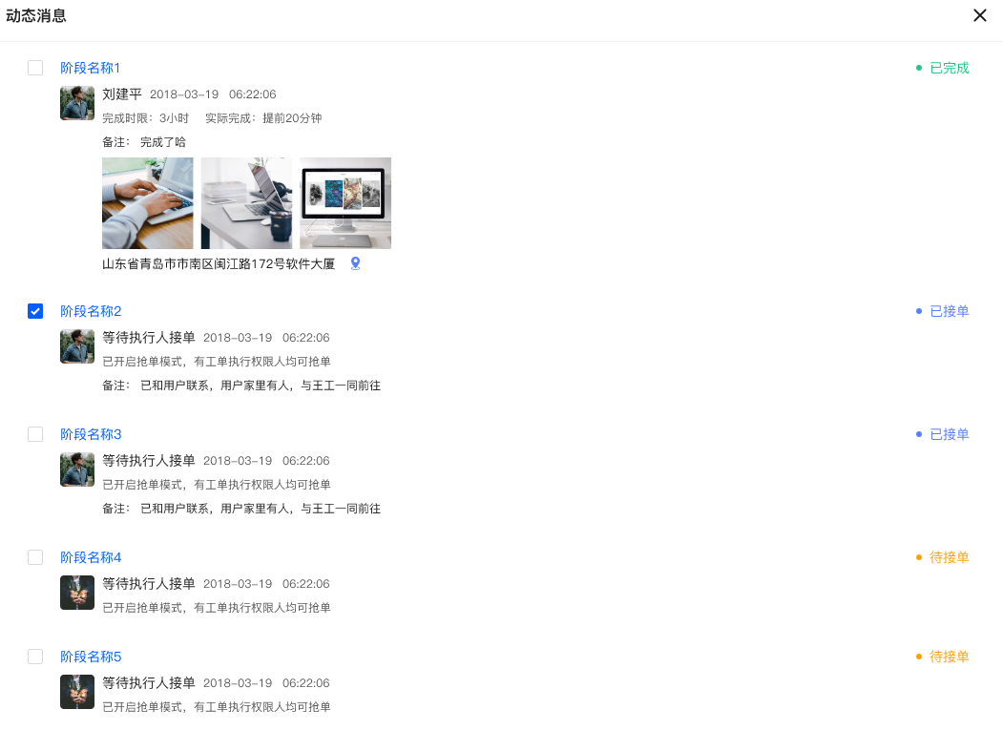This screenshot has width=1003, height=751.
Task: Click 等待执行人接单 under 阶段名称2
Action: (x=149, y=337)
